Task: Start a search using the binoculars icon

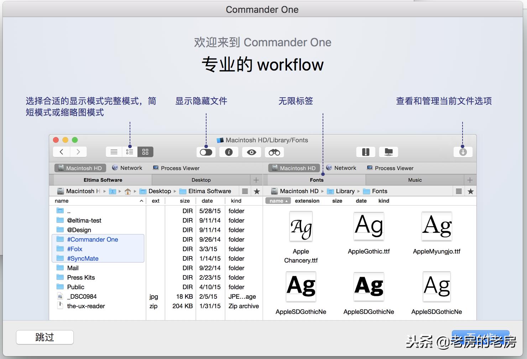Action: click(274, 152)
